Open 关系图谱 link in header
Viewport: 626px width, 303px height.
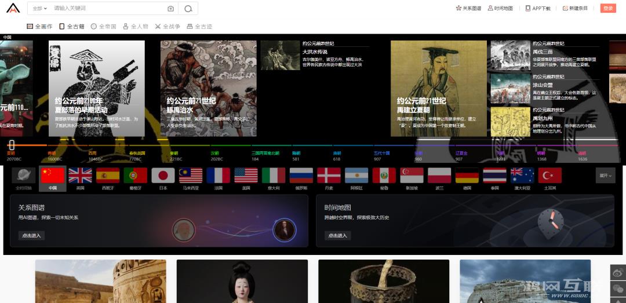pyautogui.click(x=468, y=8)
